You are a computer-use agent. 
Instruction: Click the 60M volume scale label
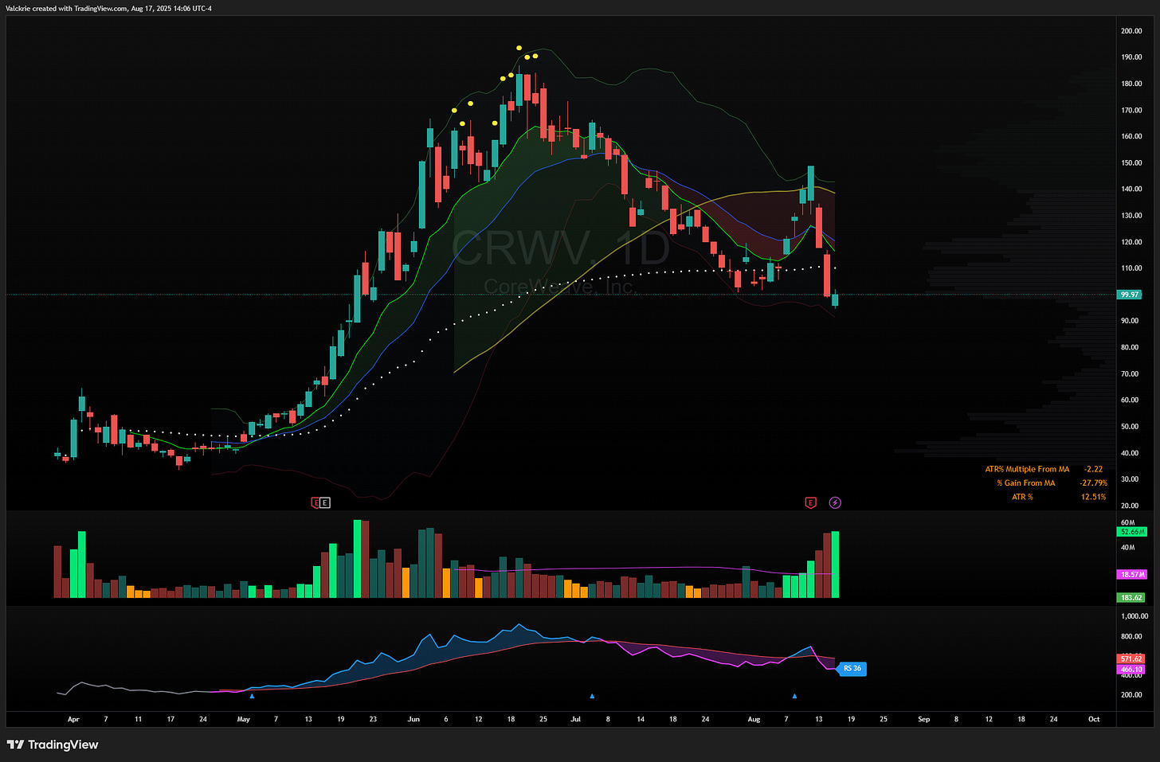click(x=1127, y=522)
